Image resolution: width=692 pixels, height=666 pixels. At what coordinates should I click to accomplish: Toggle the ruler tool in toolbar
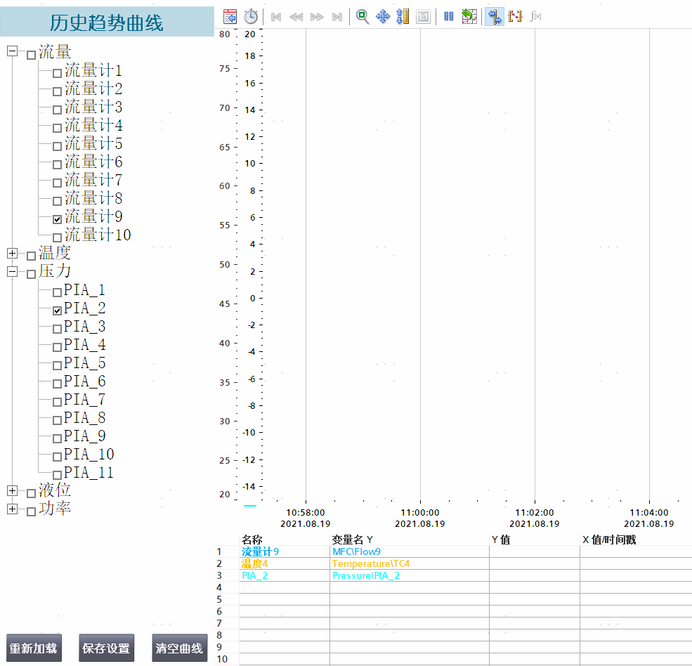(495, 17)
